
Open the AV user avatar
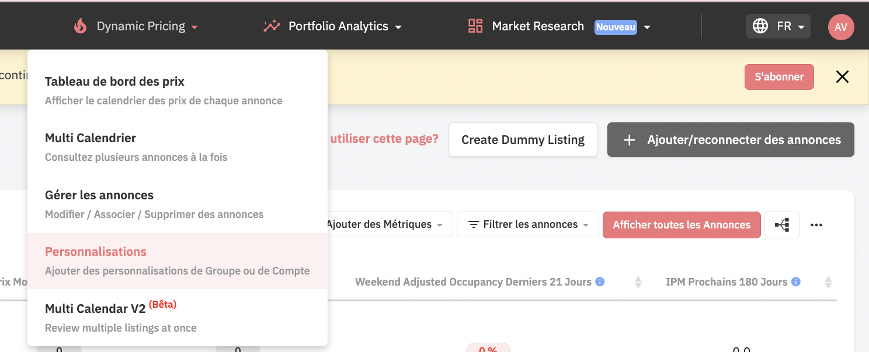pyautogui.click(x=841, y=27)
